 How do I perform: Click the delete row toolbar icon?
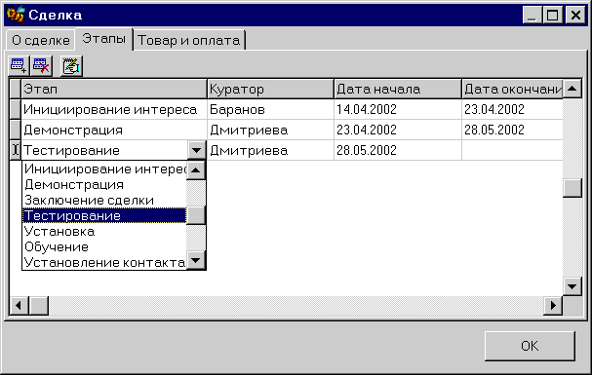[41, 65]
